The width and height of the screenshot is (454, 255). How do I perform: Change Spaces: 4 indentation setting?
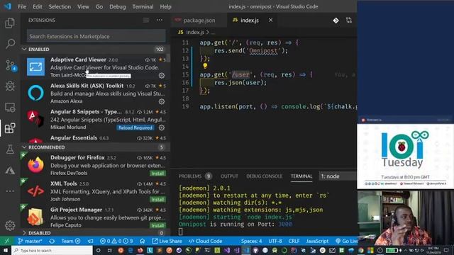pos(251,241)
